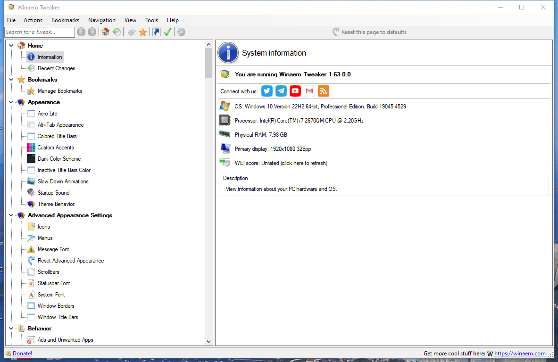Select the Menus tree item
This screenshot has width=558, height=362.
(45, 238)
